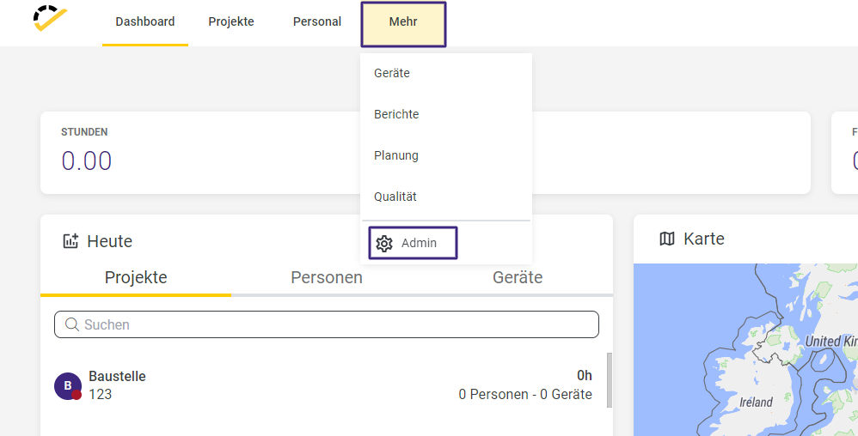Screen dimensions: 858x436
Task: Click the Baustelle project avatar
Action: [67, 385]
